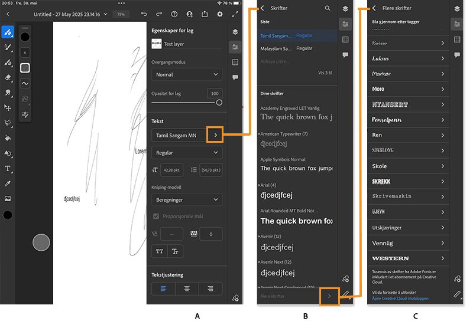The height and width of the screenshot is (328, 473).
Task: Toggle full screen mode icon
Action: click(x=235, y=14)
